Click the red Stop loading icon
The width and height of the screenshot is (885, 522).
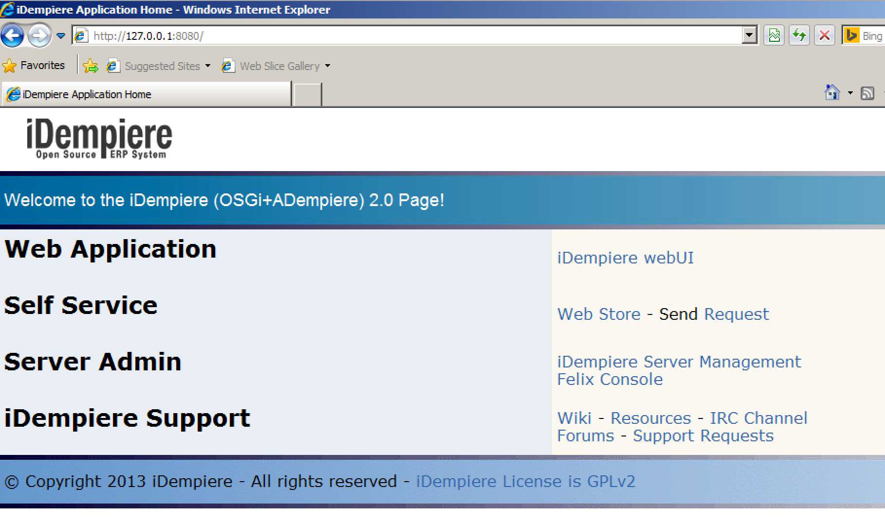coord(825,35)
